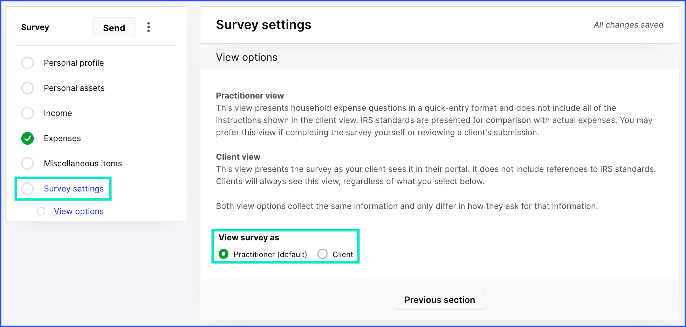Open the Personal assets section
Screen dimensions: 686x327
tap(74, 88)
